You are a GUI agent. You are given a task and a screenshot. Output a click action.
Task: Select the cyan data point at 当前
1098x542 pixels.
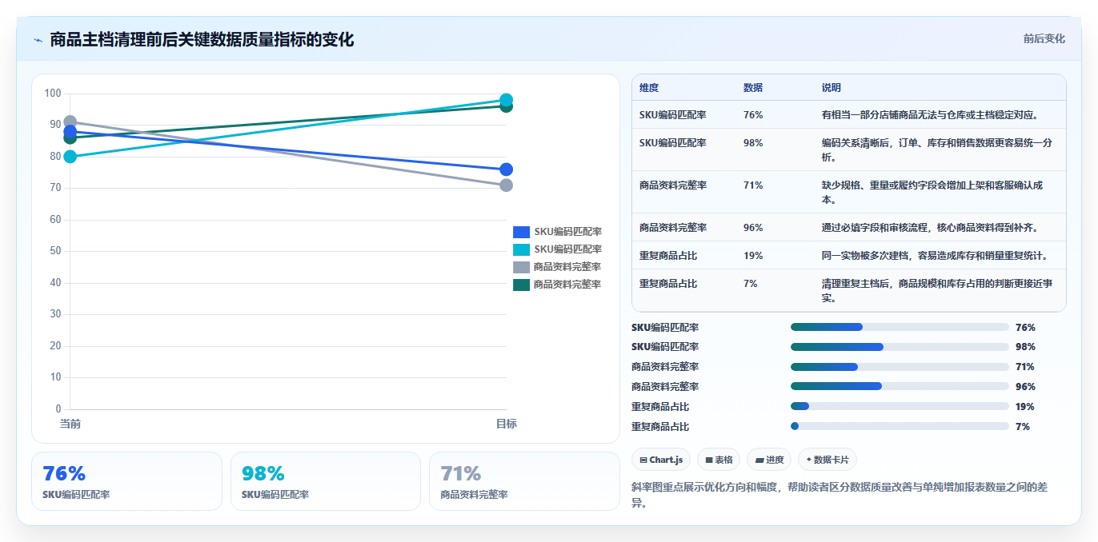pyautogui.click(x=70, y=157)
